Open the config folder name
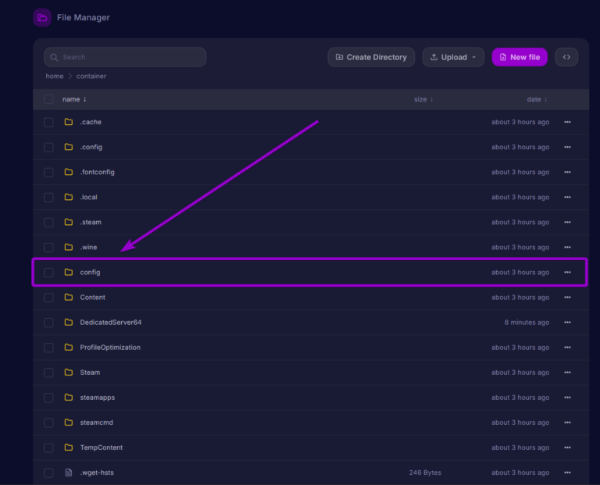Screen dimensions: 600x485 [90, 273]
